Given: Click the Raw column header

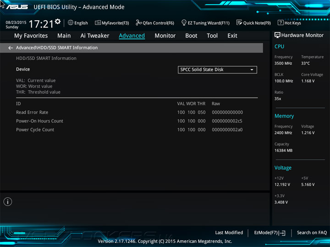Looking at the screenshot, I should click(x=216, y=103).
